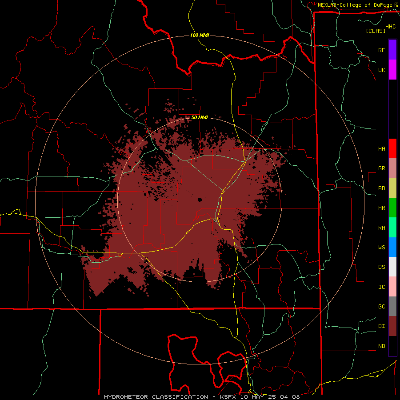Screen dimensions: 400x400
Task: Click the DS white legend swatch
Action: pos(392,267)
